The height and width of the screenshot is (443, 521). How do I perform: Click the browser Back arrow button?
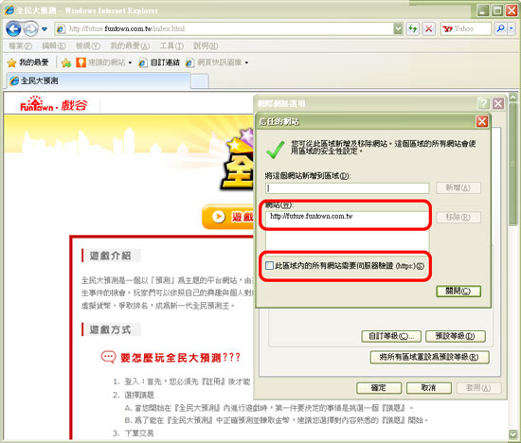[13, 29]
